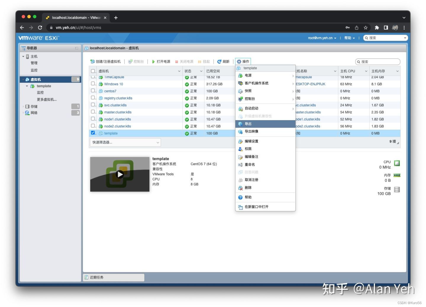Click the storage (存储) usage icon
The width and height of the screenshot is (426, 307).
(397, 190)
